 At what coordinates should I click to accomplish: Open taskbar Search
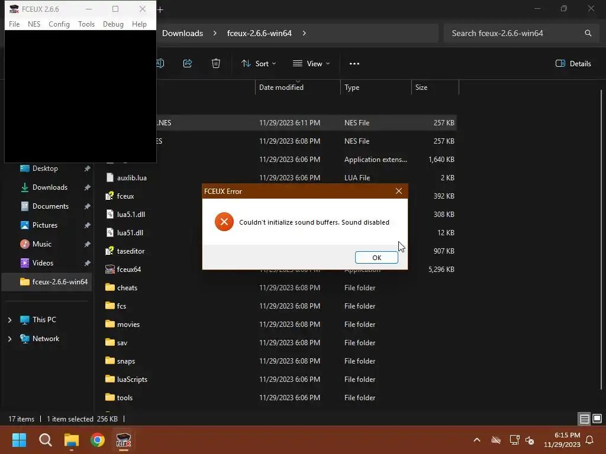[x=45, y=440]
